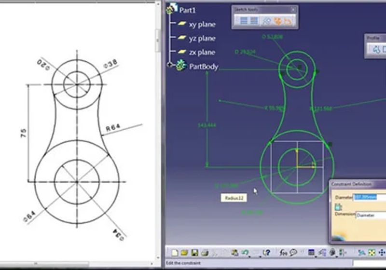Click the 'Edit the constraint' status message
The image size is (386, 270).
pos(183,263)
